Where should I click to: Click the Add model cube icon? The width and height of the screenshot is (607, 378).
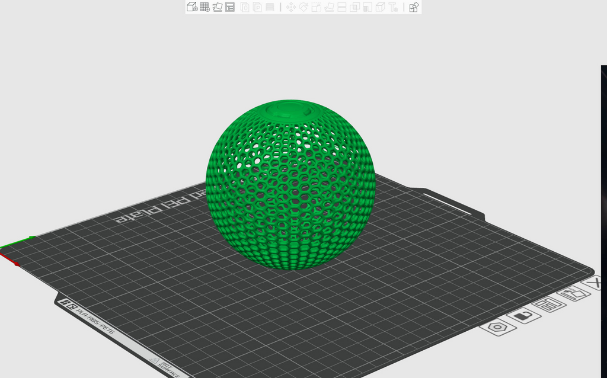point(192,7)
